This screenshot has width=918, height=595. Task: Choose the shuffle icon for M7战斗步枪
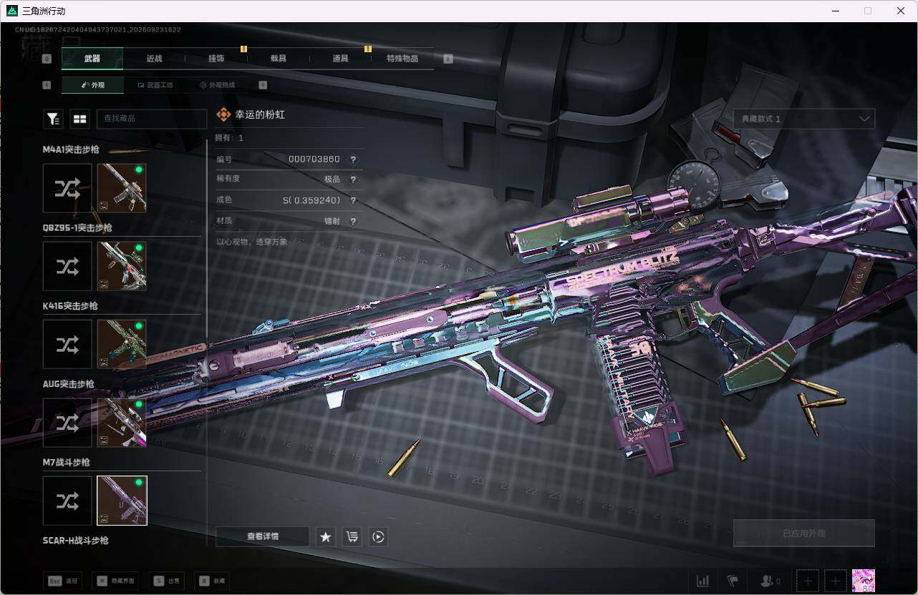(x=67, y=501)
